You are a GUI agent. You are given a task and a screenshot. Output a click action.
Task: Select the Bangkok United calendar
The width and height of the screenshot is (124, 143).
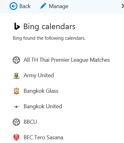[x=43, y=106]
